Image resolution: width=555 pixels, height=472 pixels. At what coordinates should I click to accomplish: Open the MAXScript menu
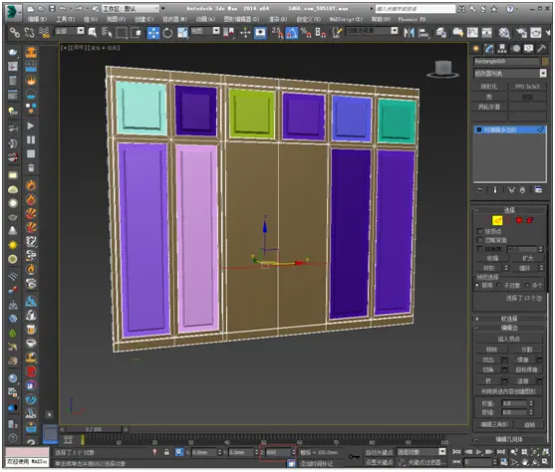click(x=346, y=19)
